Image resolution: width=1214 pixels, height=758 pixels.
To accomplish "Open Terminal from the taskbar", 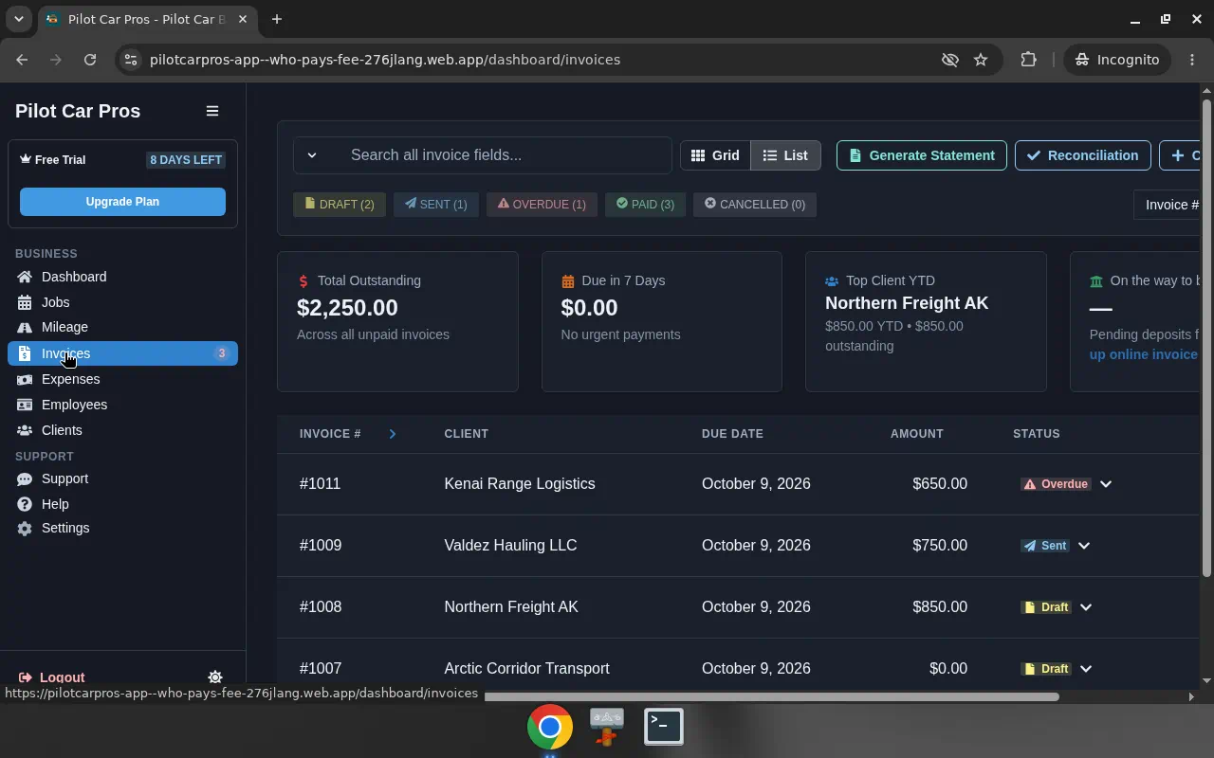I will click(664, 727).
